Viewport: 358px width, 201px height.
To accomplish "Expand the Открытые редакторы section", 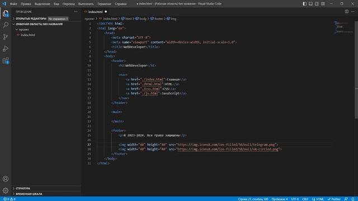I will [31, 18].
